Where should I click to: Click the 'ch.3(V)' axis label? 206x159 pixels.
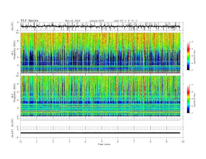[x=12, y=123]
